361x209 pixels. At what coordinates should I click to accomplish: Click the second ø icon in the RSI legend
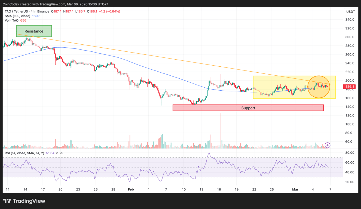tap(62, 153)
